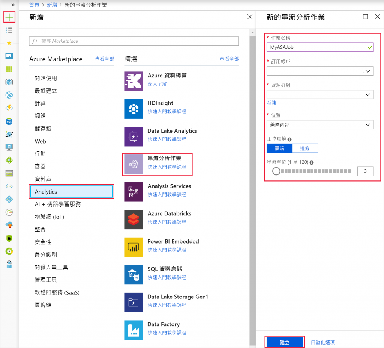Image resolution: width=384 pixels, height=348 pixels.
Task: Click the 作業名稱 field containing MyASAJob
Action: click(320, 47)
